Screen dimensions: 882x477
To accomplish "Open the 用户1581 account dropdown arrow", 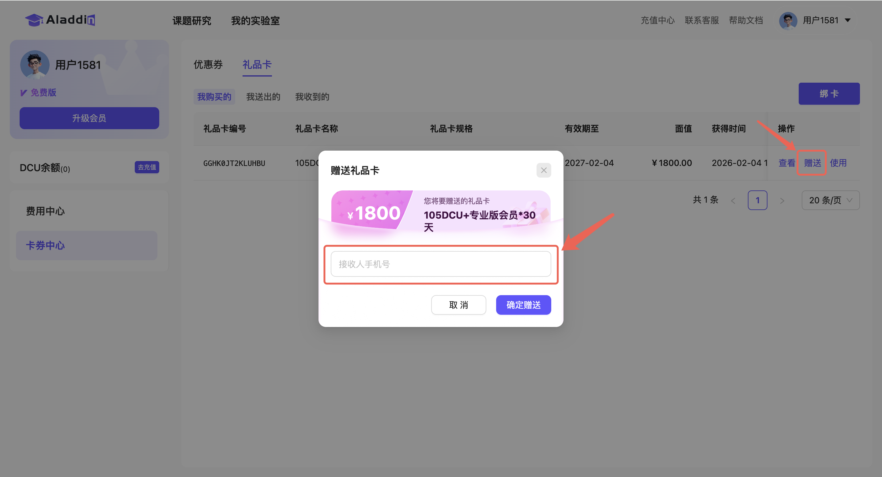I will pyautogui.click(x=848, y=20).
